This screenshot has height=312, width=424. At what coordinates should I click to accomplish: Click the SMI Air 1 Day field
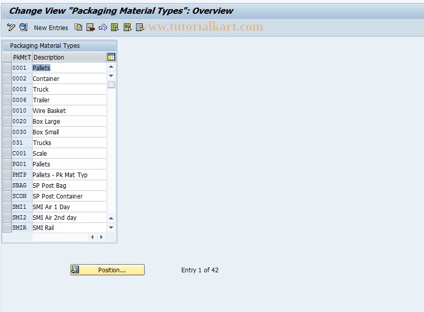click(69, 207)
